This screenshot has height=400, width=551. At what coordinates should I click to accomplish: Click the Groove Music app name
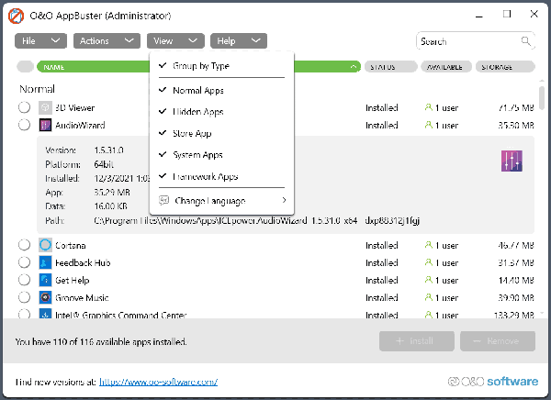(x=82, y=298)
